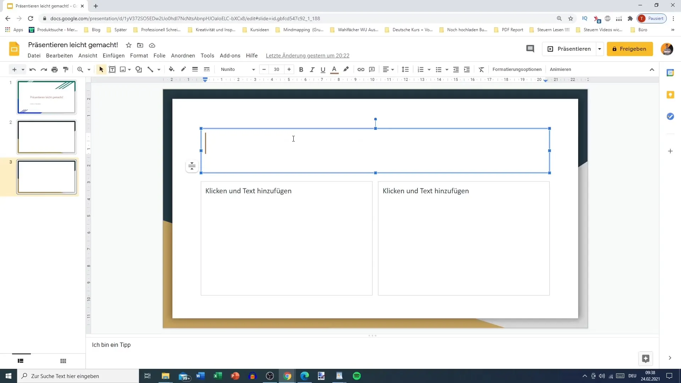Clear formatting with the crossed T icon
Viewport: 681px width, 383px height.
pos(481,70)
